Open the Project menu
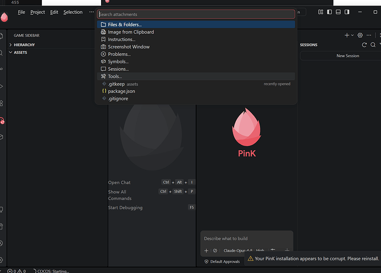 pos(38,12)
